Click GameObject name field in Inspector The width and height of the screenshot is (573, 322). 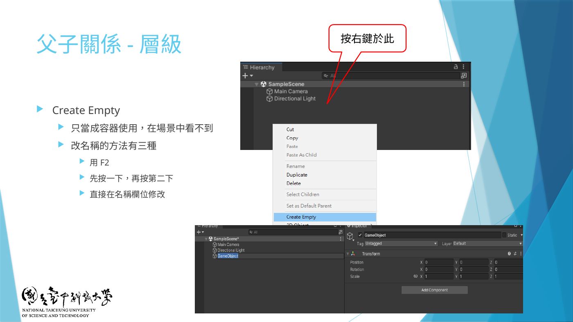432,235
